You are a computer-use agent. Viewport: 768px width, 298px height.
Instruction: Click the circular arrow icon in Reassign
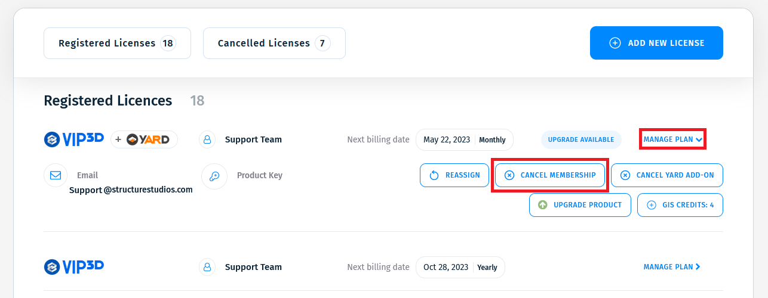pyautogui.click(x=434, y=175)
